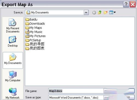Select the 我的导图 folder
137x100 pixels.
tap(35, 44)
